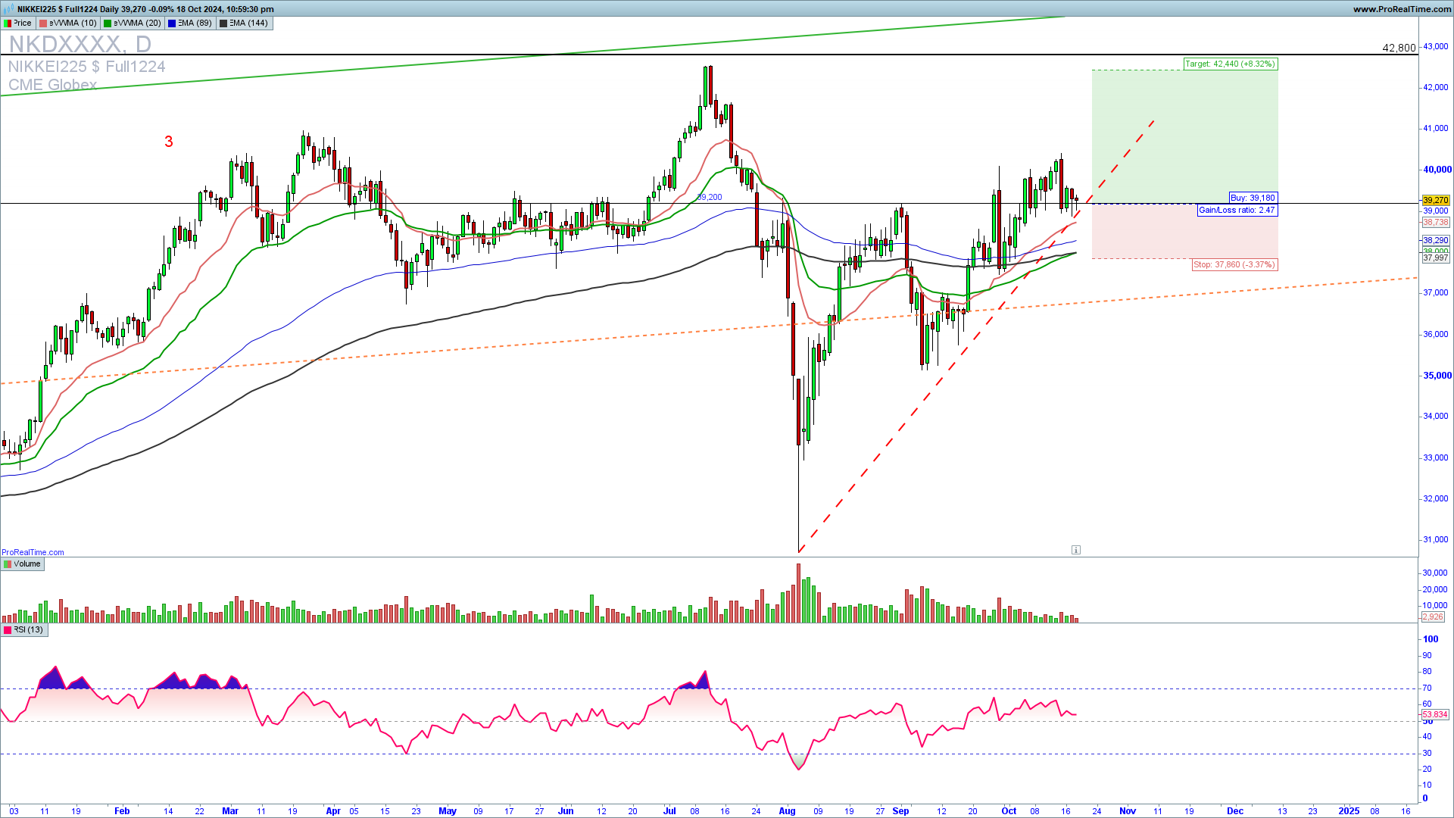Click the Dec label on time axis
1454x818 pixels.
click(x=1235, y=811)
